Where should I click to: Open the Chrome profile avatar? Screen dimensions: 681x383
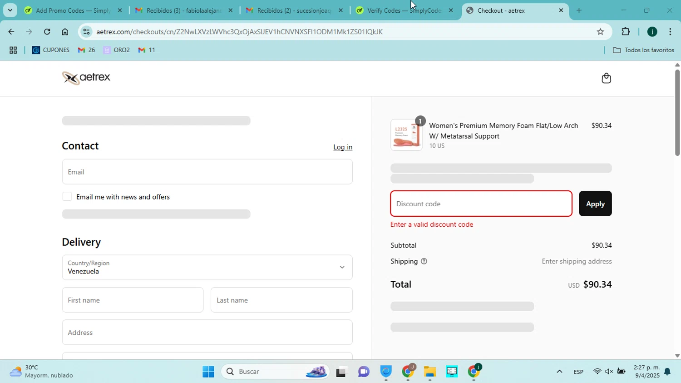pyautogui.click(x=652, y=32)
